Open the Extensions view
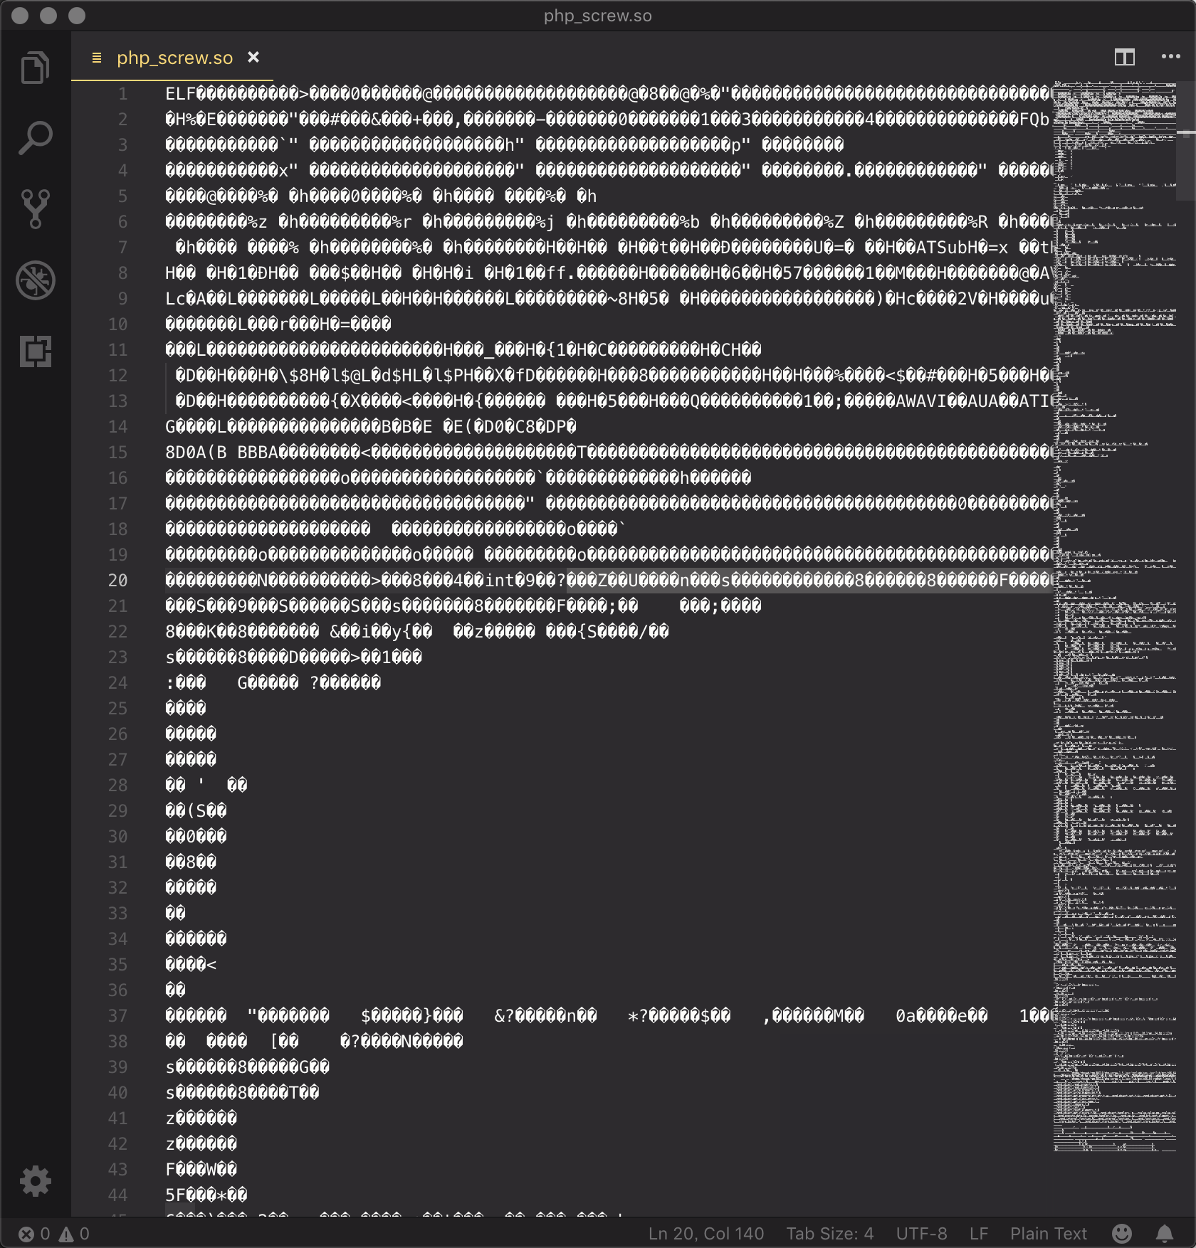Image resolution: width=1196 pixels, height=1248 pixels. [x=35, y=351]
